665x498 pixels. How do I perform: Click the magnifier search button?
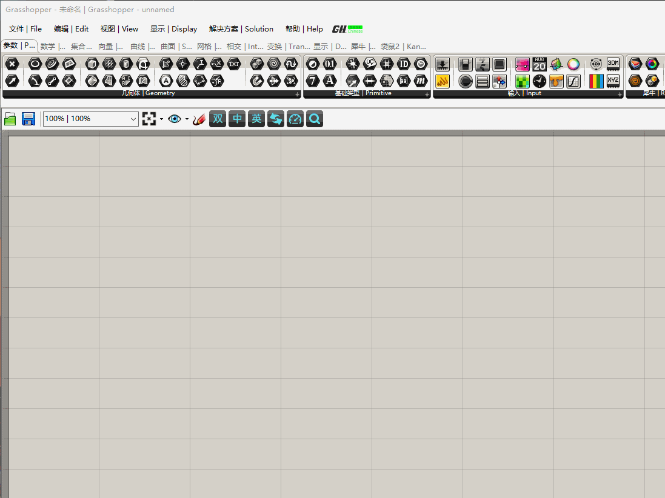click(x=314, y=119)
